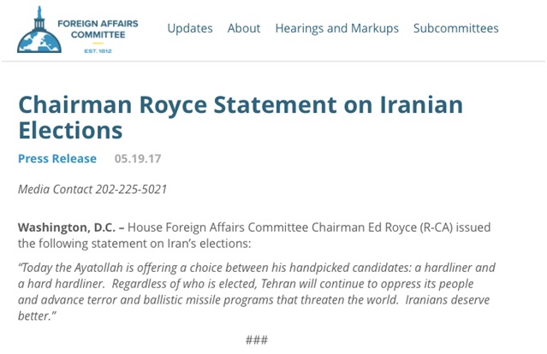Click the line mentioning Iran's elections
Screen dimensions: 547x354
[146, 244]
